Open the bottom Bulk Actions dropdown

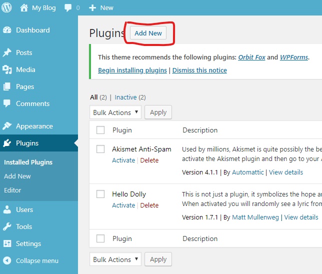pos(115,259)
